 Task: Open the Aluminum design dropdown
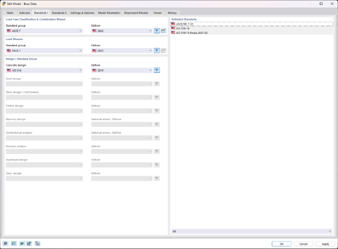pos(44,165)
